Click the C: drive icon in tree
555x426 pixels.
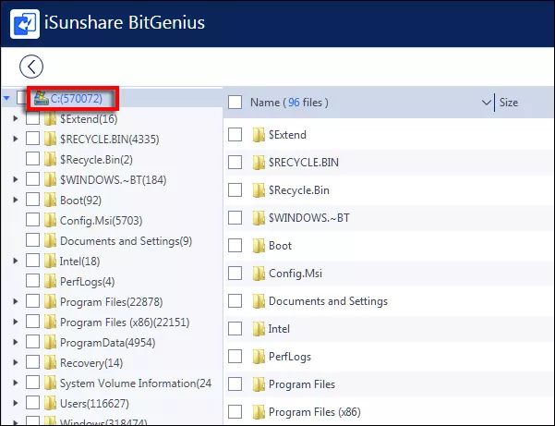coord(41,98)
